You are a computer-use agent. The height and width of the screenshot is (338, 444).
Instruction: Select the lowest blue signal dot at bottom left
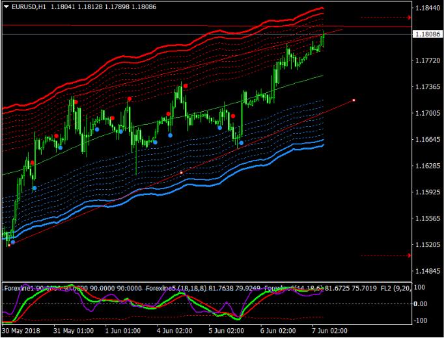[13, 242]
